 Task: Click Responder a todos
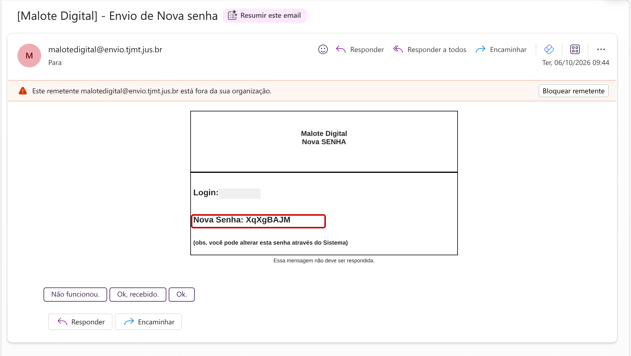(429, 49)
